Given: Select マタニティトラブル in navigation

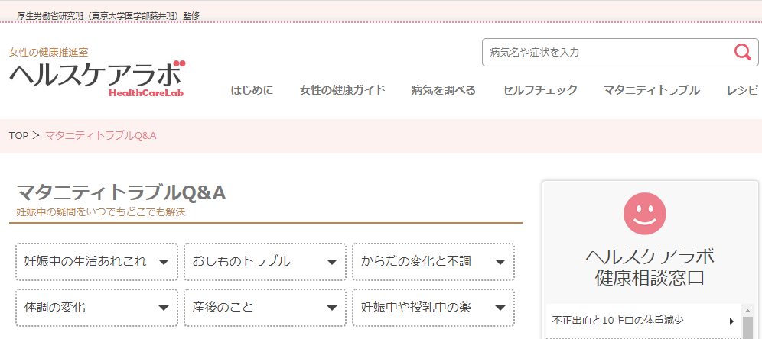Looking at the screenshot, I should [x=652, y=90].
